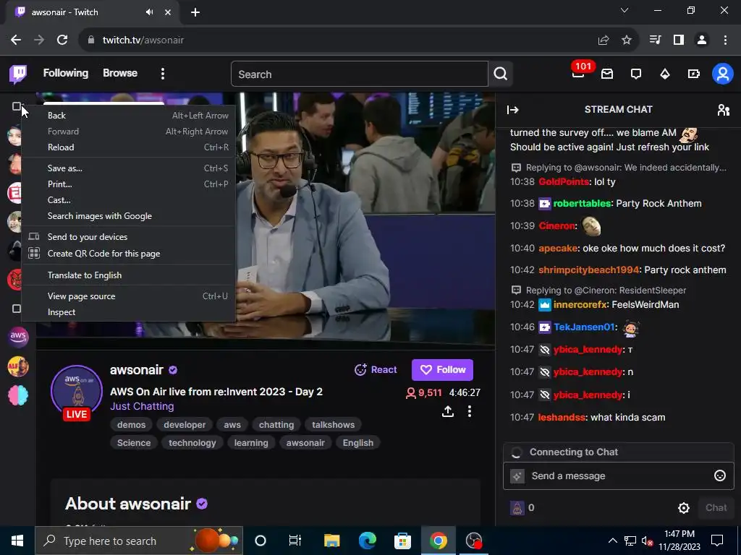Click the Twitch logo home icon
The height and width of the screenshot is (555, 741).
tap(18, 74)
